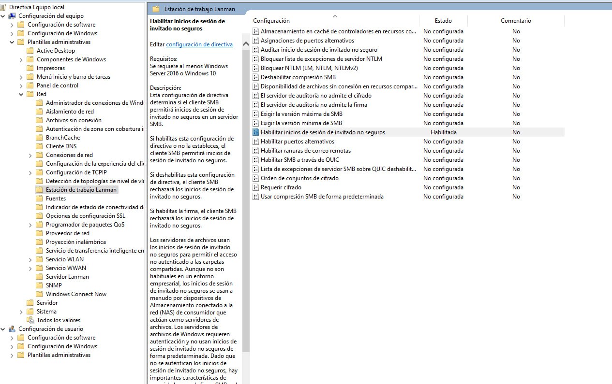Click the description pane scroll-up arrow

(x=246, y=44)
